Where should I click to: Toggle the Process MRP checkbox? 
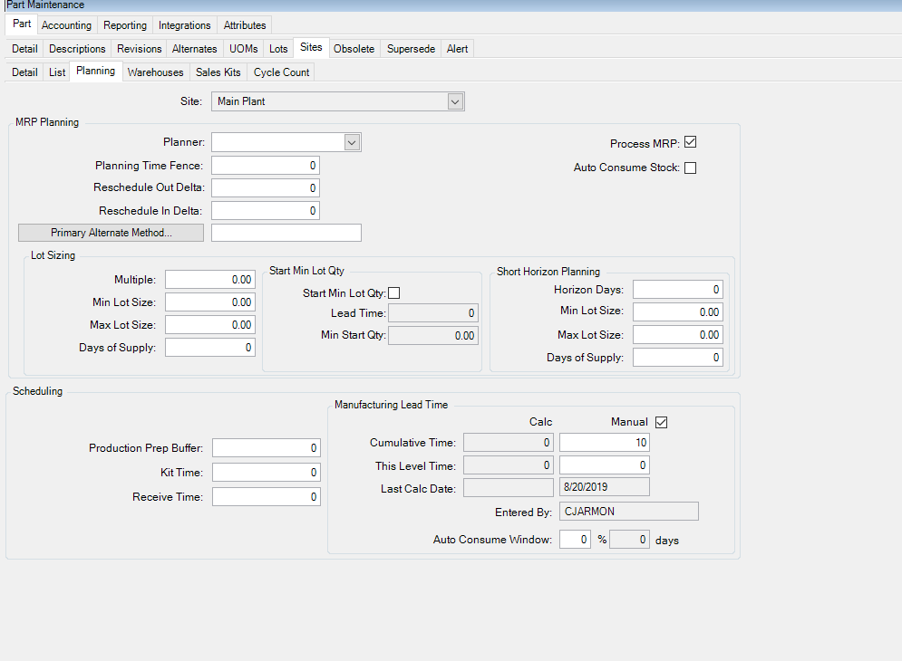coord(690,142)
